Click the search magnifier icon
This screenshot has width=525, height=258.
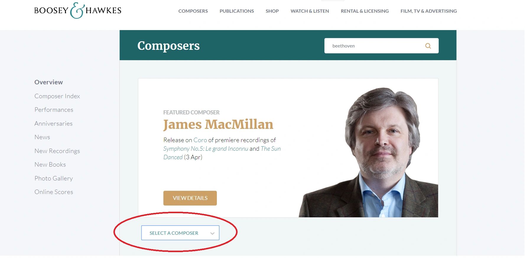(428, 46)
